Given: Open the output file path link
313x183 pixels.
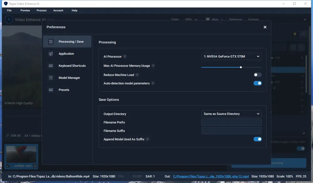Looking at the screenshot, I should tap(211, 176).
